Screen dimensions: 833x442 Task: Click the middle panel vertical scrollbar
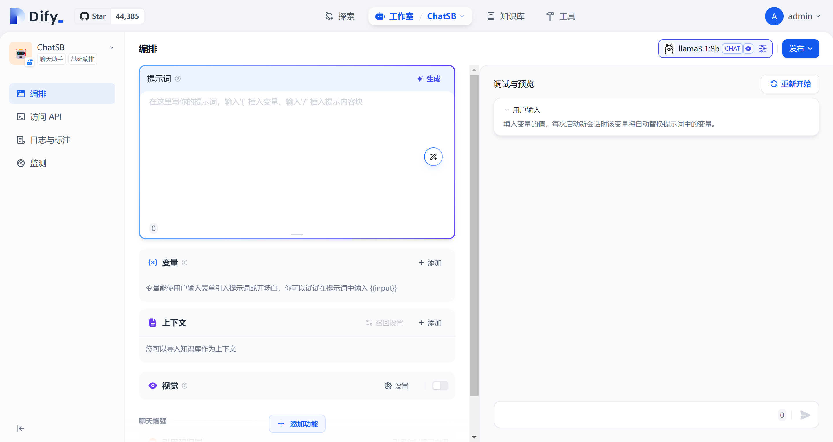click(x=474, y=233)
